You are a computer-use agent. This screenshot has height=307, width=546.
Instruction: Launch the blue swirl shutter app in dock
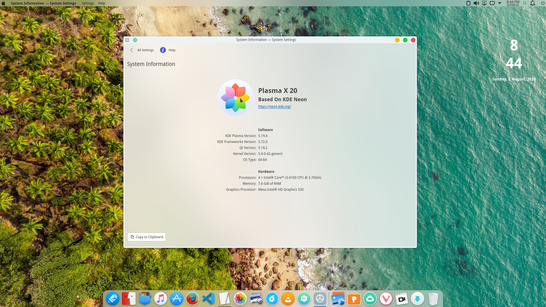click(272, 299)
